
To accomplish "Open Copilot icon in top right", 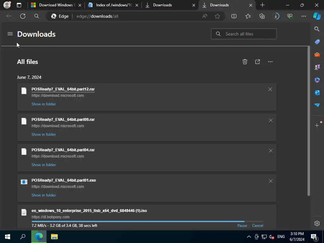I will [317, 16].
